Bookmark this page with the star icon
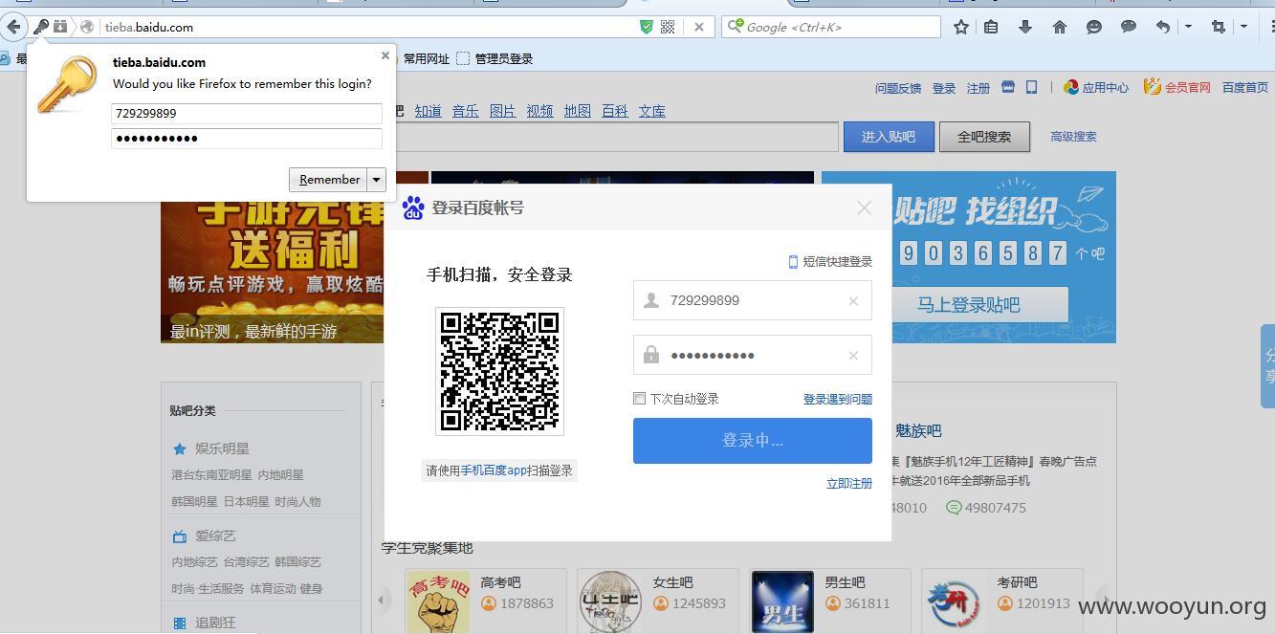 pyautogui.click(x=961, y=27)
